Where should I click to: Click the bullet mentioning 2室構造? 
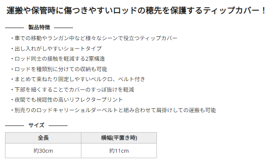click(x=58, y=59)
